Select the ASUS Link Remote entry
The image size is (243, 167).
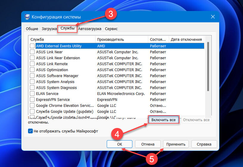pyautogui.click(x=52, y=64)
